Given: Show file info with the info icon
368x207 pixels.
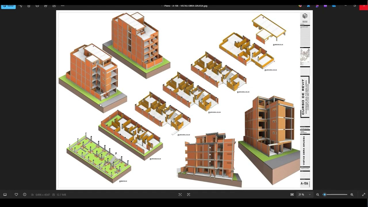Looking at the screenshot, I should 25,195.
